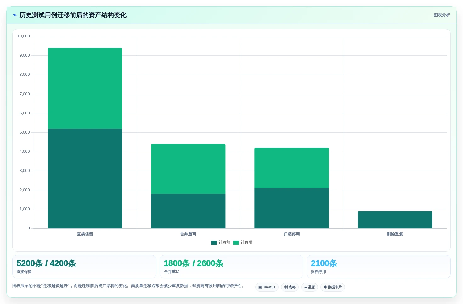Click the 图表分析 label in header
Image resolution: width=463 pixels, height=304 pixels.
[x=442, y=15]
